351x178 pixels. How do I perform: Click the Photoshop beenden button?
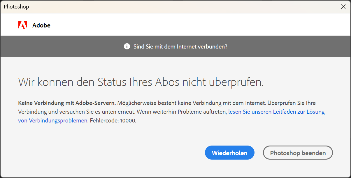click(x=298, y=153)
